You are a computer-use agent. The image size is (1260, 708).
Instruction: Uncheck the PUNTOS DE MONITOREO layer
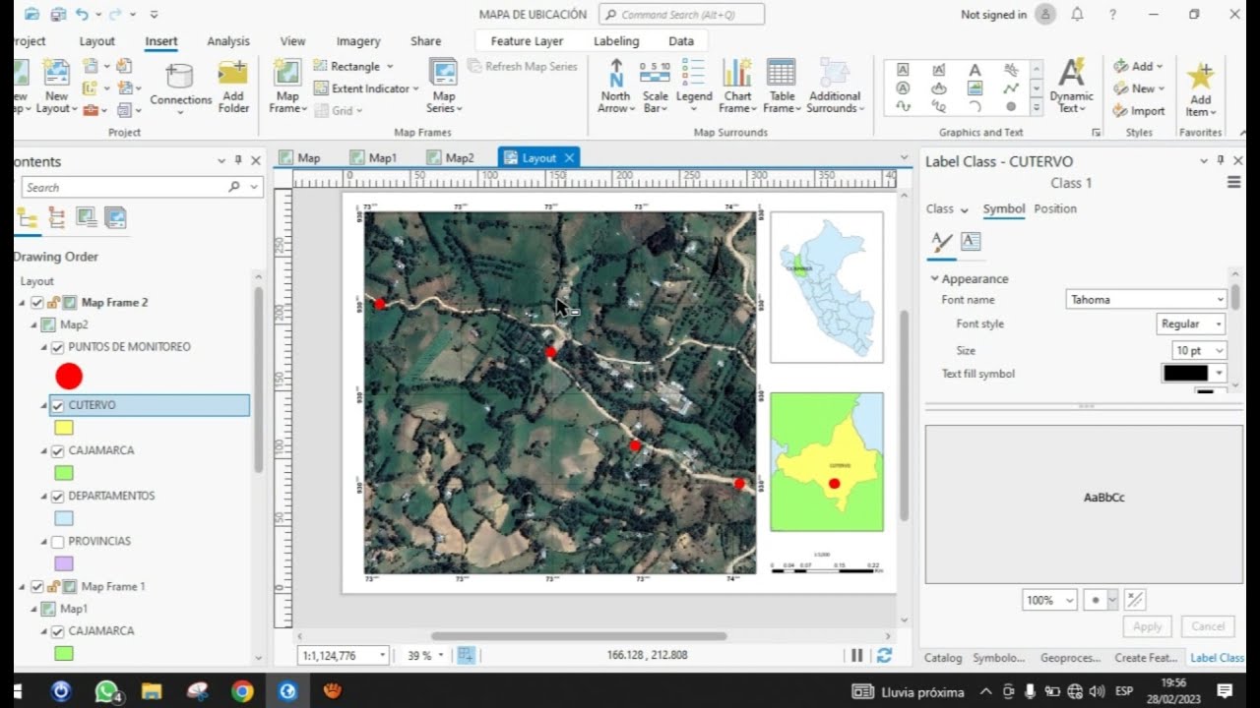tap(57, 347)
